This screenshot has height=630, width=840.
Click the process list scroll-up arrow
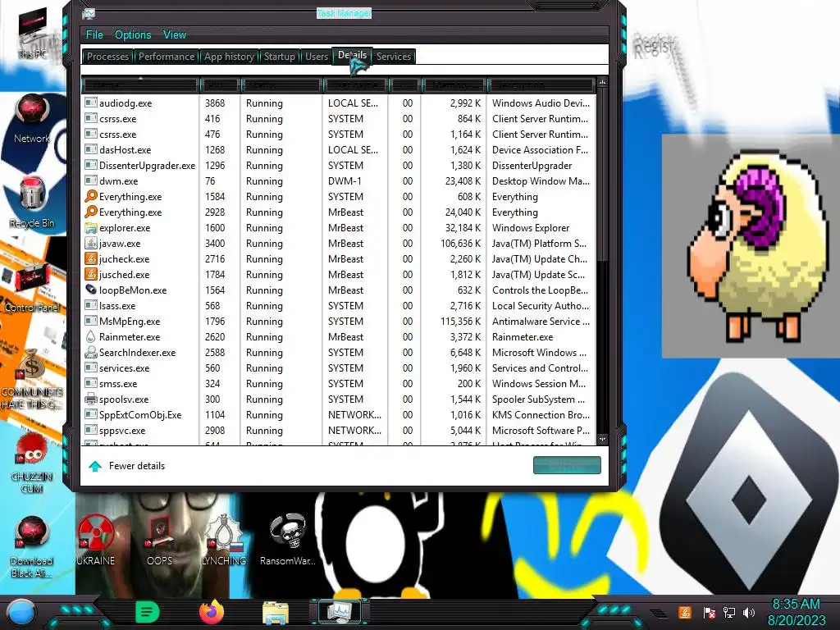tap(603, 83)
